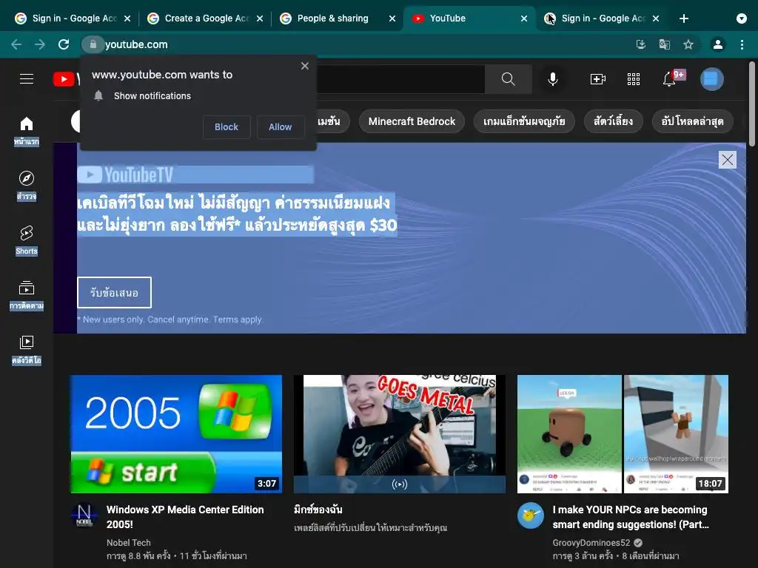Select the อัปโหลดล่าสุด chip
This screenshot has width=758, height=568.
[692, 121]
